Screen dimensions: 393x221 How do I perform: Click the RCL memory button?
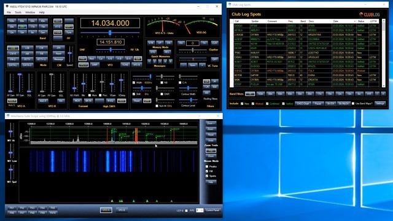(x=167, y=52)
